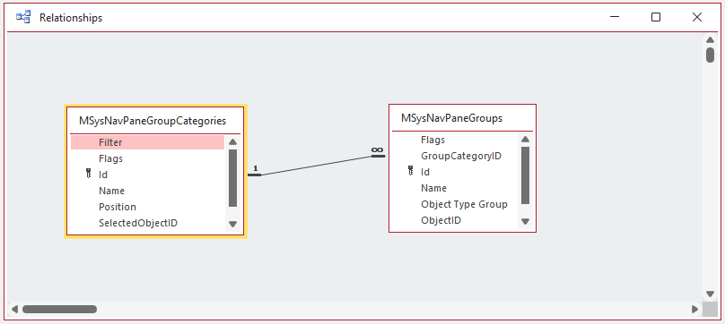
Task: Click the window vertical scrollbar thumb
Action: (710, 55)
